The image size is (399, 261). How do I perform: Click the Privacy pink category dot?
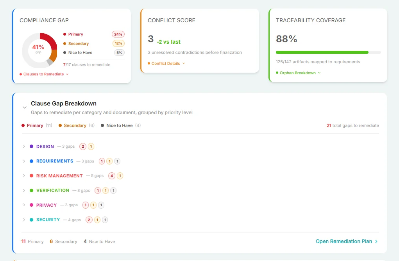[31, 205]
